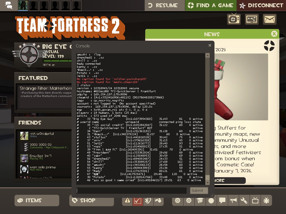Toggle the red checkmark button
The height and width of the screenshot is (214, 286).
(x=137, y=200)
